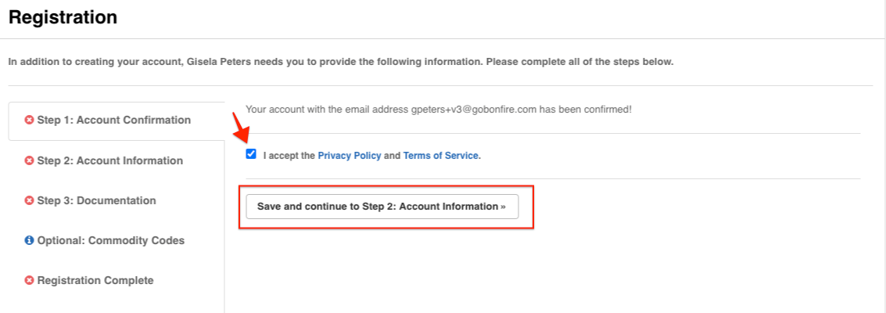Click the red X icon beside Step 1

[x=30, y=121]
